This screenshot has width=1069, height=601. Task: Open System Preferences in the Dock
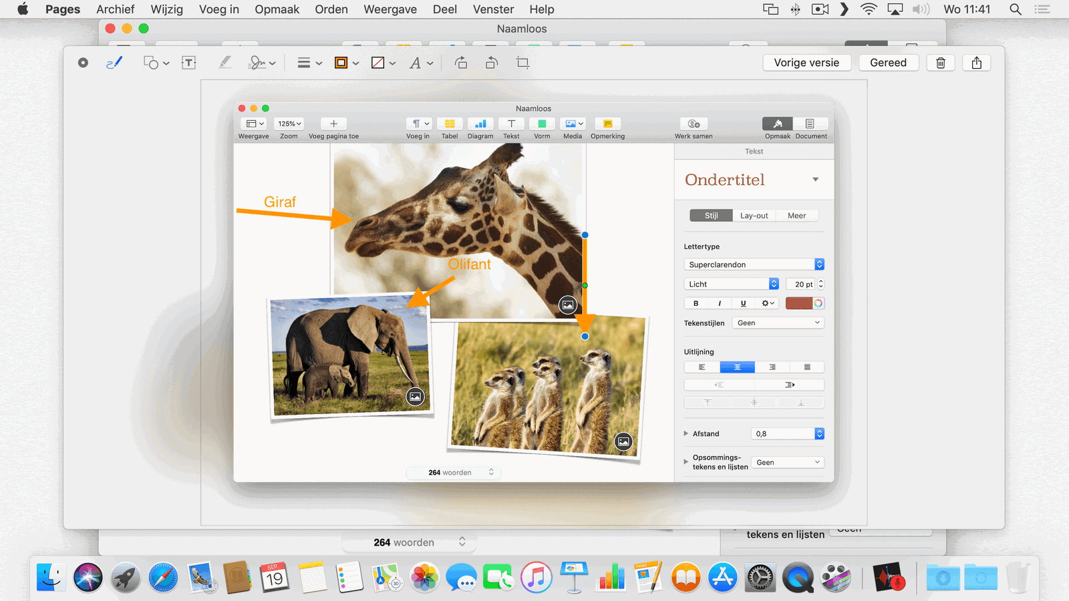760,578
